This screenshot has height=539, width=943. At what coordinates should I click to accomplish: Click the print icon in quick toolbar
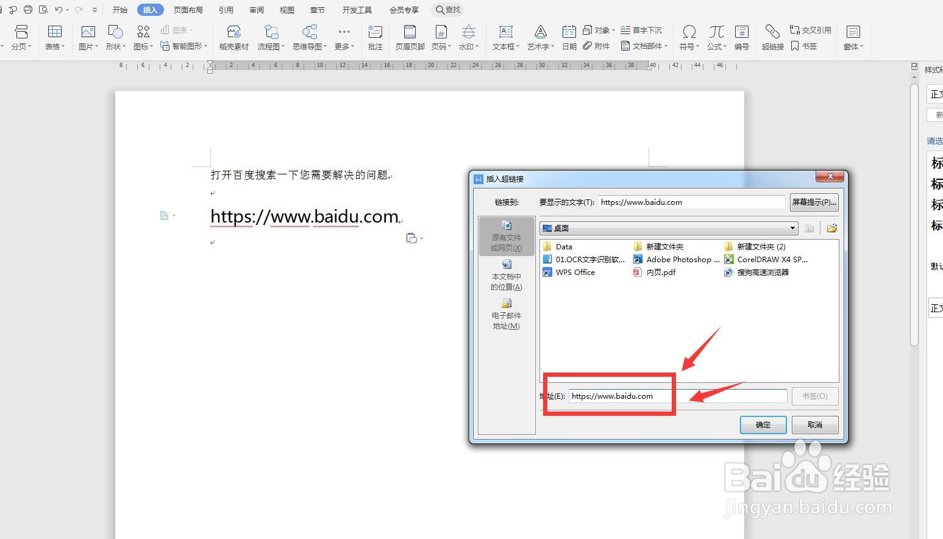coord(28,10)
